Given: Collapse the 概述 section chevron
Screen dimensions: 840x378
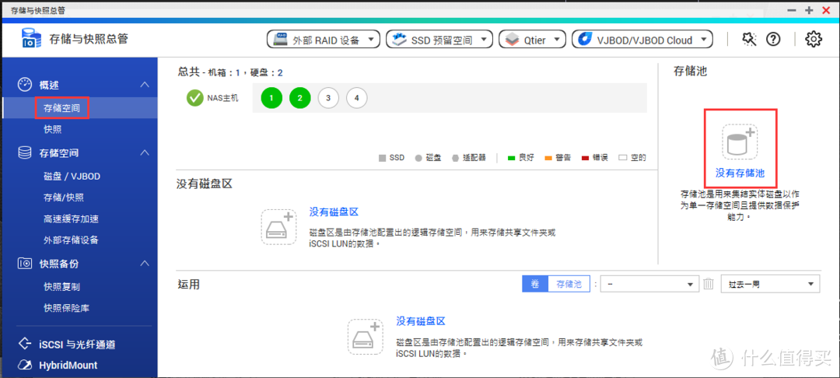Looking at the screenshot, I should click(x=144, y=85).
